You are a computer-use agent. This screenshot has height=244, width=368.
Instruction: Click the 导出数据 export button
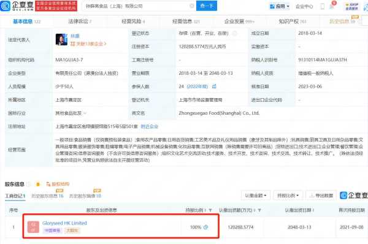321,195
